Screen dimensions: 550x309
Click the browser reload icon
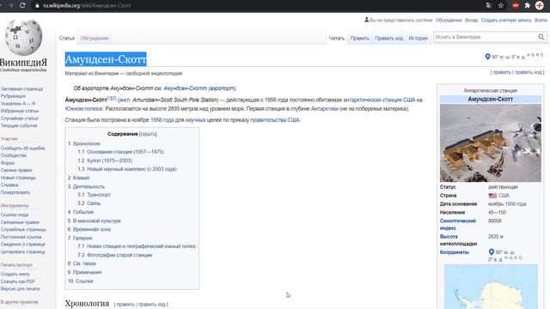[23, 6]
